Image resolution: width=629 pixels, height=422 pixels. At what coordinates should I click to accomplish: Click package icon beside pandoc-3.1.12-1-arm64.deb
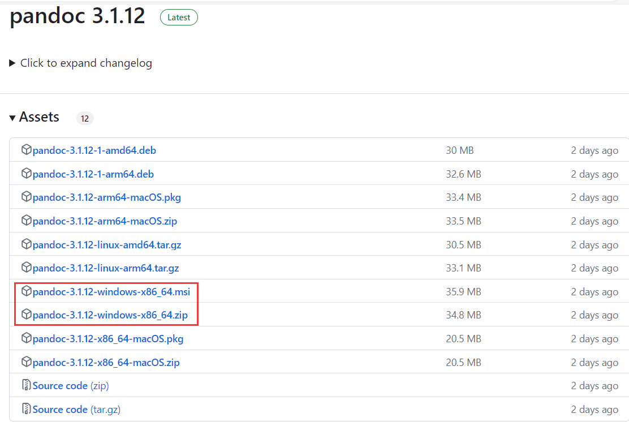(x=27, y=173)
